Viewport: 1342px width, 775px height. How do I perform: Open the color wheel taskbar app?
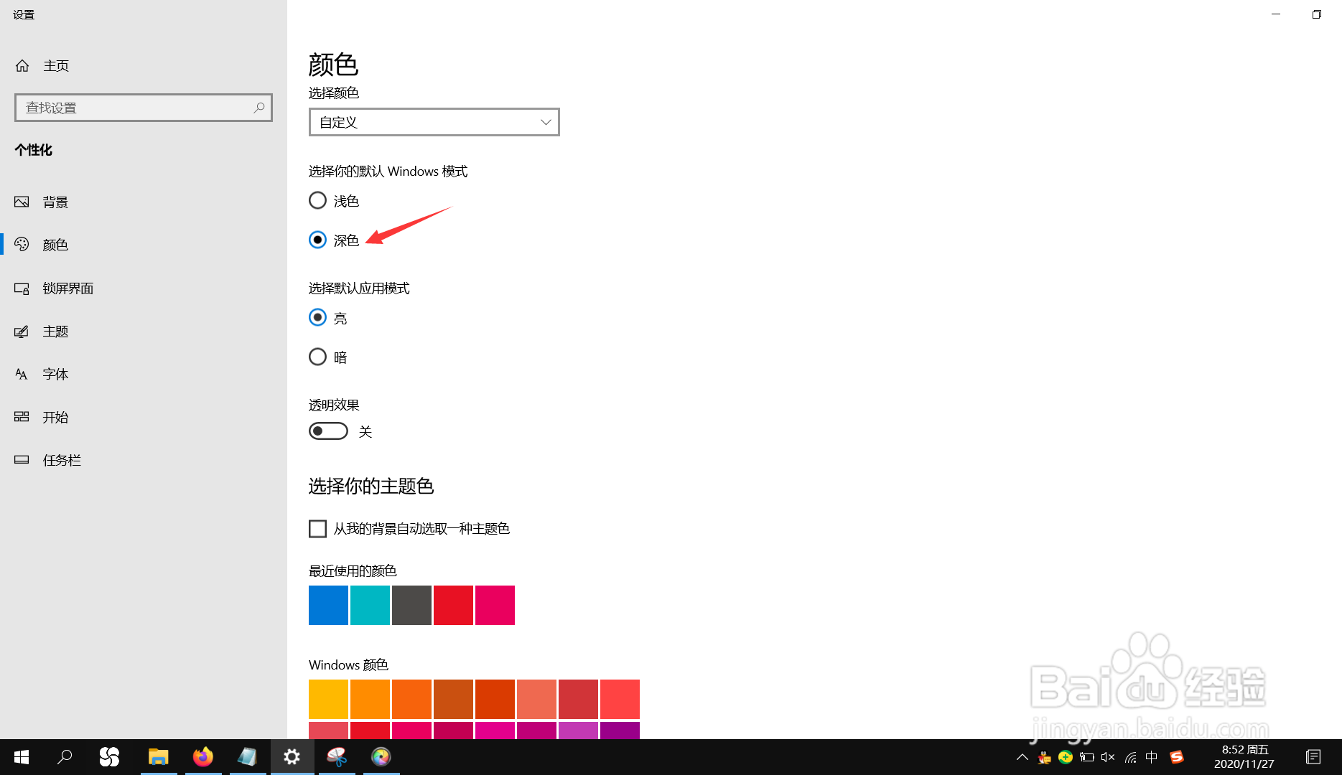tap(381, 757)
